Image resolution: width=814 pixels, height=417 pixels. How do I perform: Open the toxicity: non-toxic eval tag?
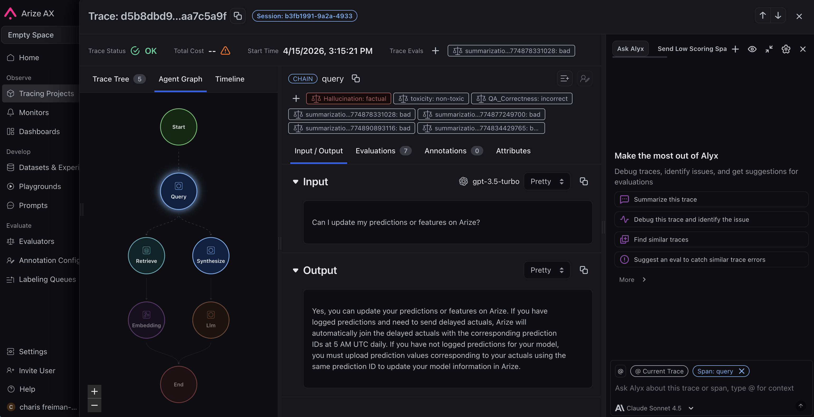click(431, 98)
